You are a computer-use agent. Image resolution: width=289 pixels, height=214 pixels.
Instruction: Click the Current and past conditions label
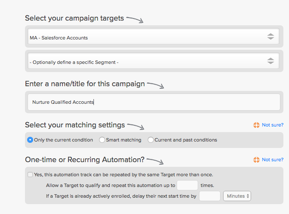[186, 140]
